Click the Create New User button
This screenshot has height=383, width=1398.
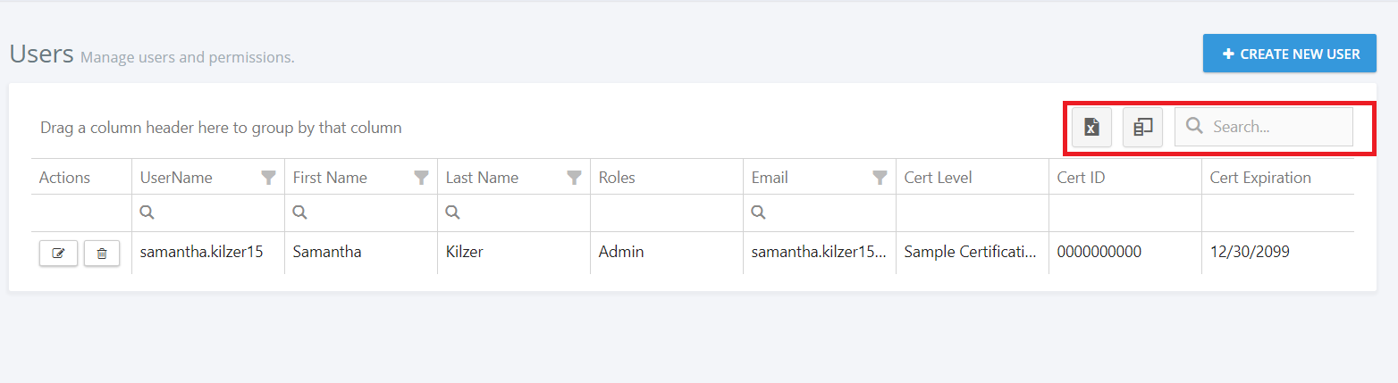[x=1289, y=54]
